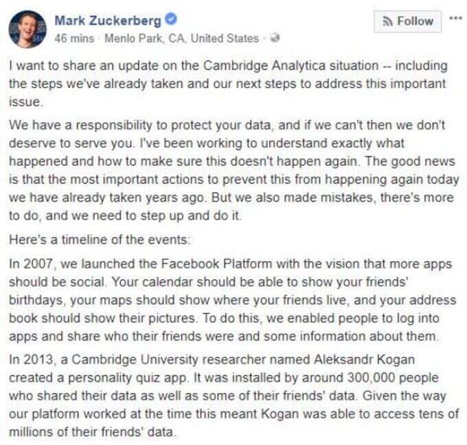The height and width of the screenshot is (445, 467).
Task: Click the line 'Here's a timeline of the events'
Action: [x=100, y=240]
